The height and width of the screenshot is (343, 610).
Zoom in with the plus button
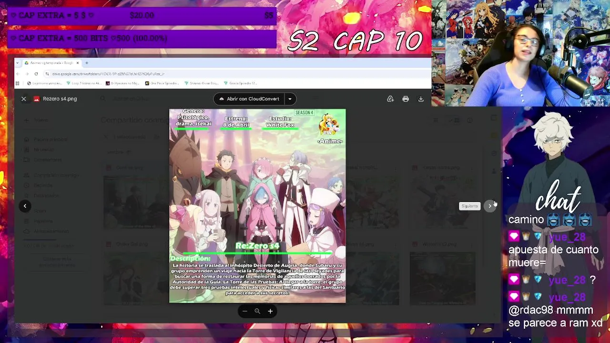[270, 311]
